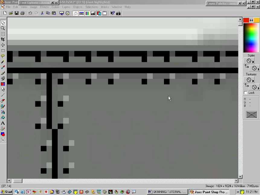Select the Crop tool

point(3,39)
